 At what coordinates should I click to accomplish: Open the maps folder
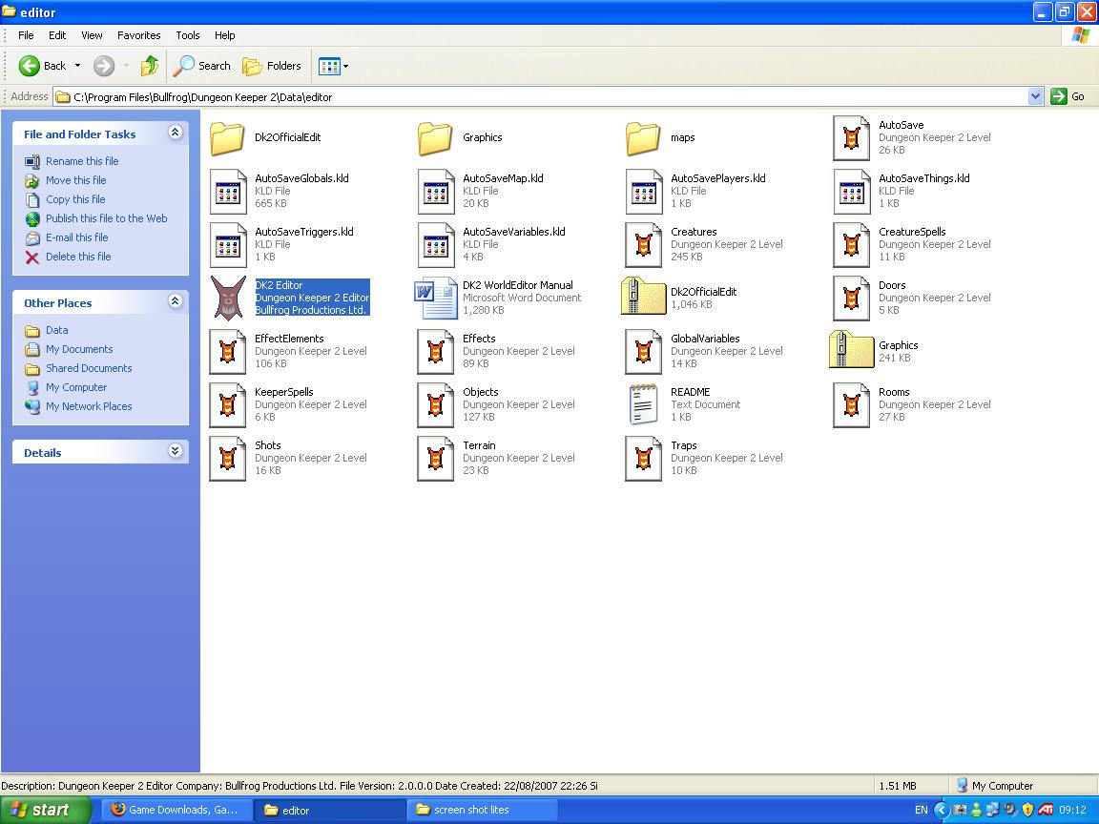click(x=644, y=138)
